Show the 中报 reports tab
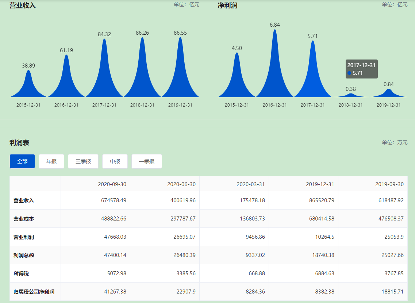This screenshot has width=415, height=303. (x=115, y=161)
